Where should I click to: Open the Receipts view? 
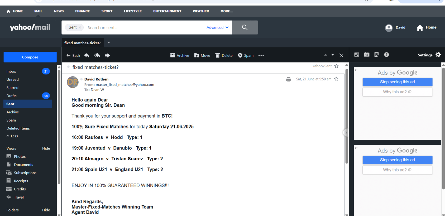pos(17,181)
